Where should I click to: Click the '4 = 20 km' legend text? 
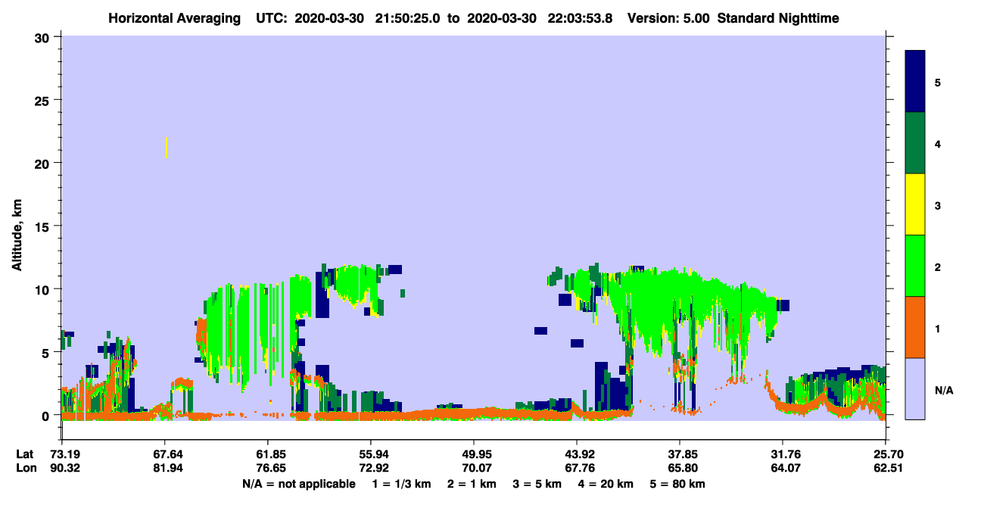coord(607,484)
